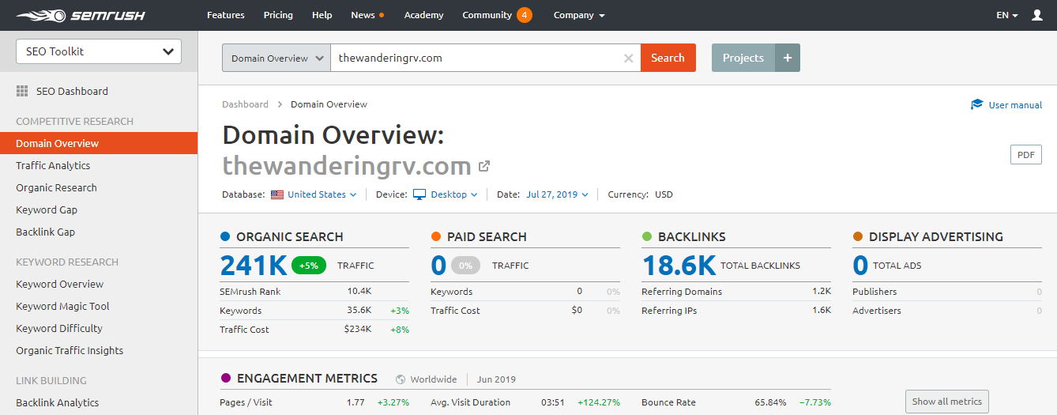Open Keyword Magic Tool in sidebar
This screenshot has height=415, width=1057.
(62, 306)
